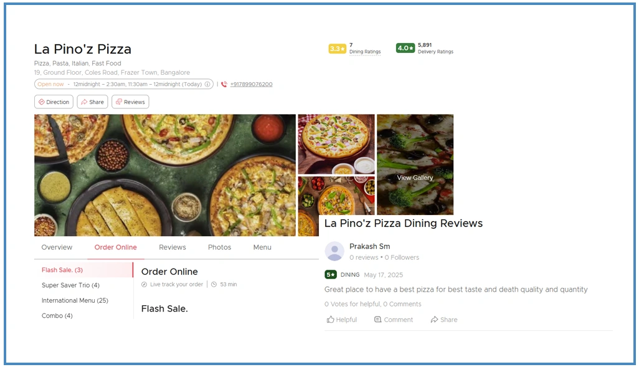Open the Photos tab
This screenshot has width=639, height=367.
(220, 247)
